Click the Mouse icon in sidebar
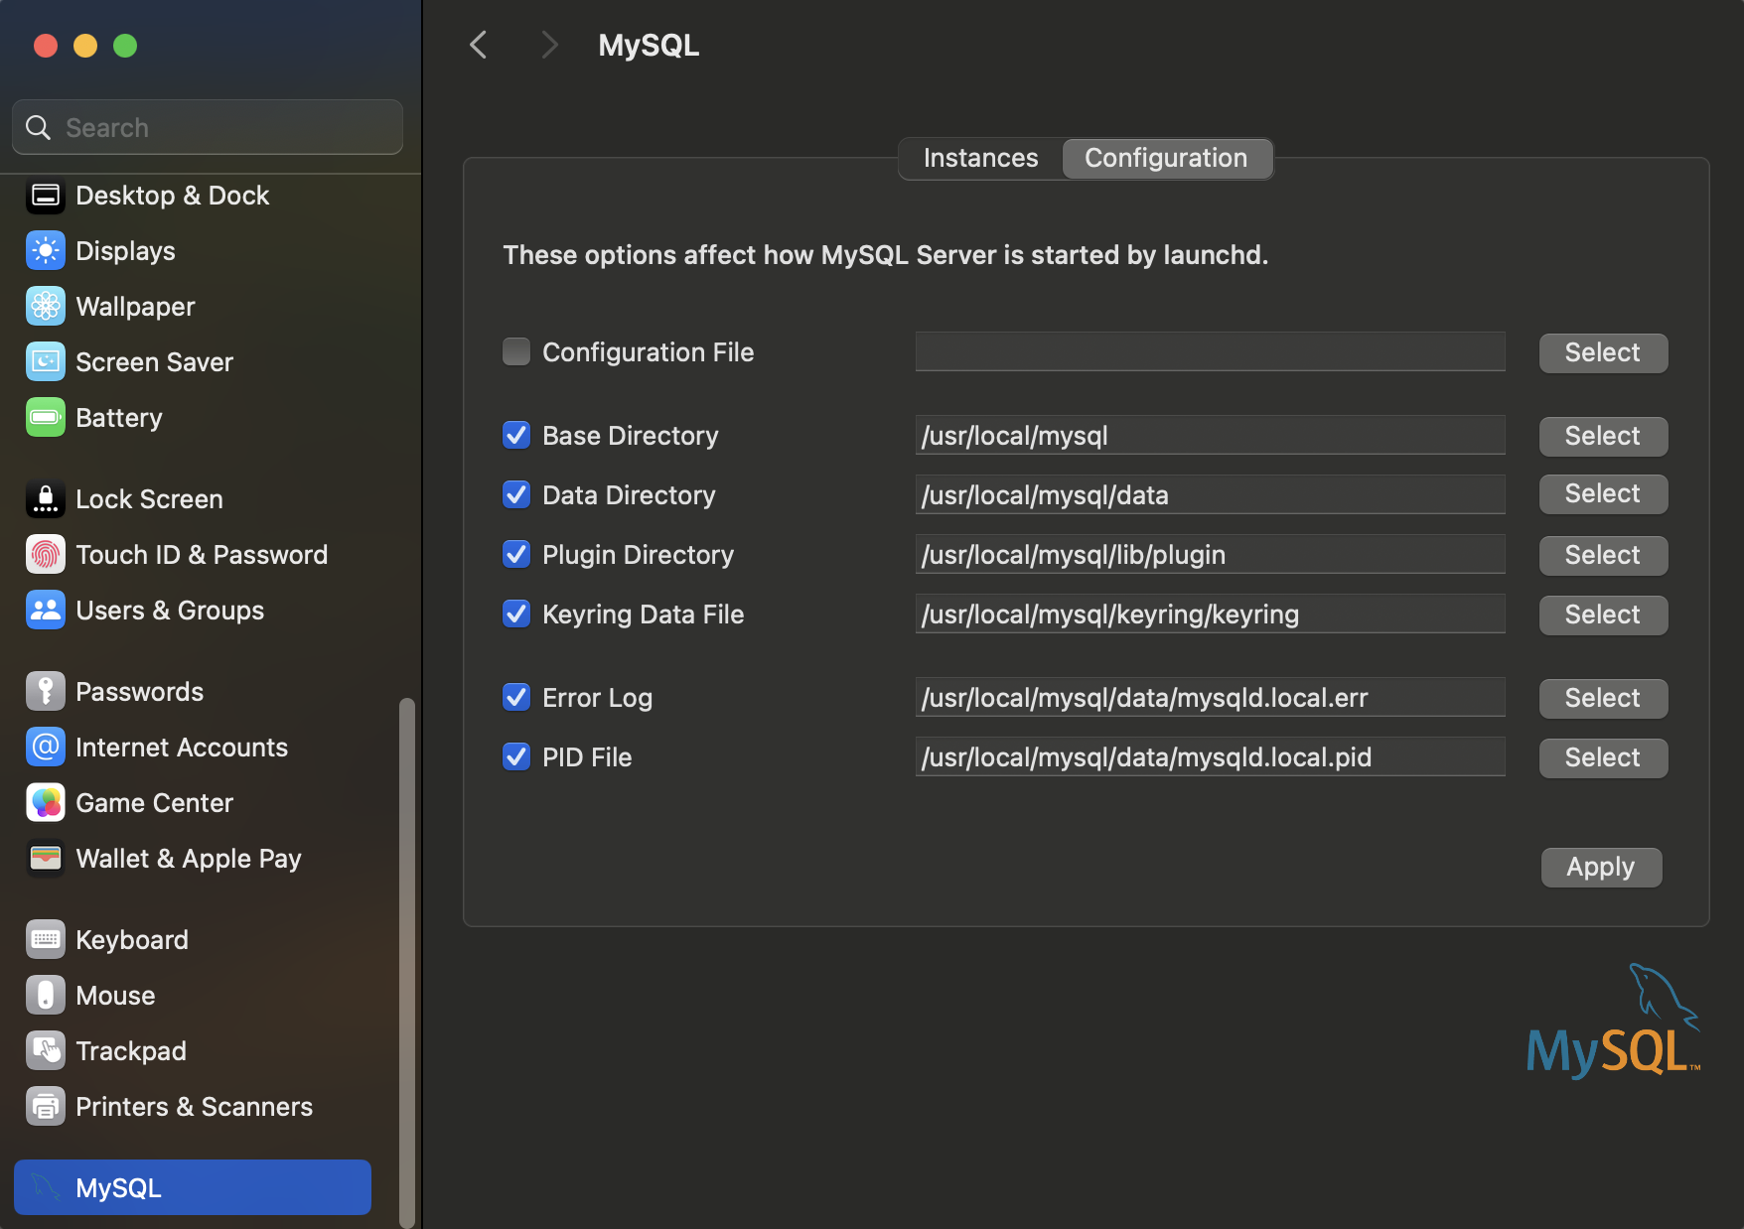Viewport: 1744px width, 1229px height. coord(46,996)
